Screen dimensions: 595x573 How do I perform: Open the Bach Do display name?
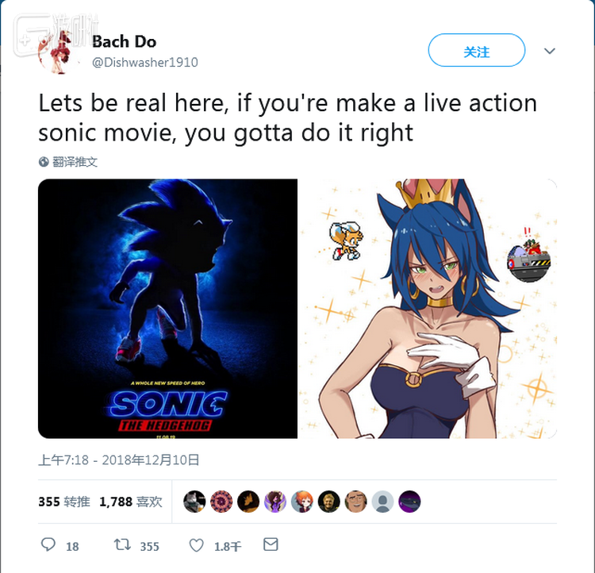click(x=124, y=41)
